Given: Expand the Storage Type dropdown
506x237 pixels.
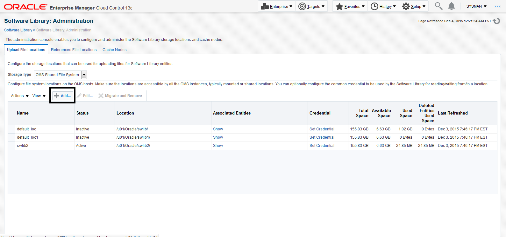Looking at the screenshot, I should click(x=84, y=75).
